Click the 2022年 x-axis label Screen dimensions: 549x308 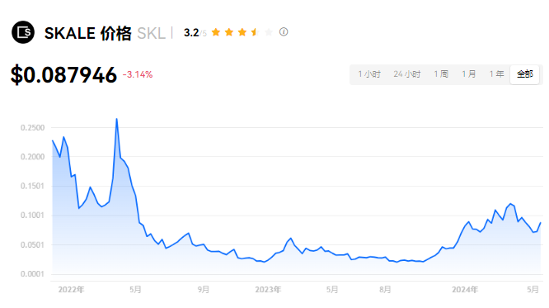point(71,290)
